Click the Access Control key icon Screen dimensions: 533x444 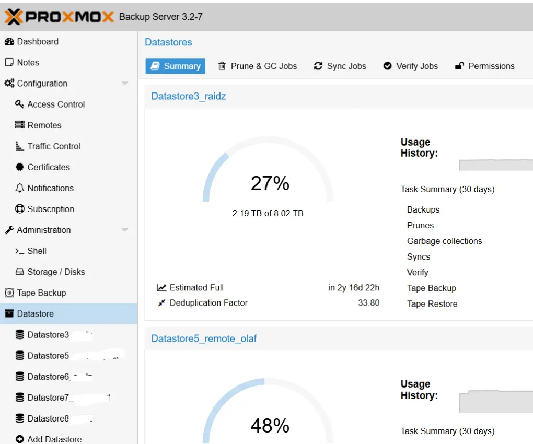[19, 104]
